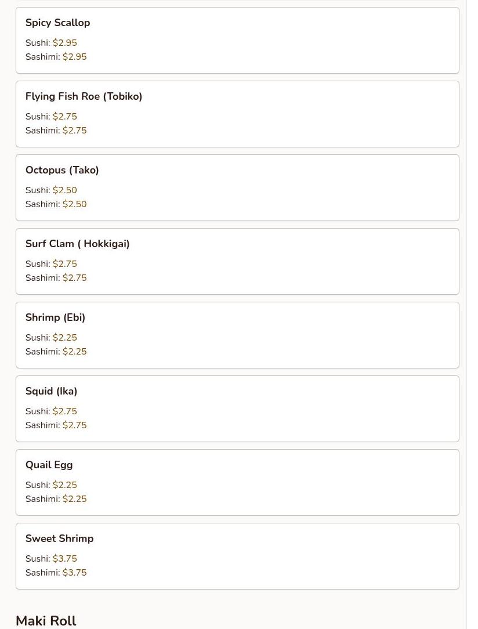Click the Flying Fish Roe (Tobiko) title
The image size is (478, 629).
[84, 96]
